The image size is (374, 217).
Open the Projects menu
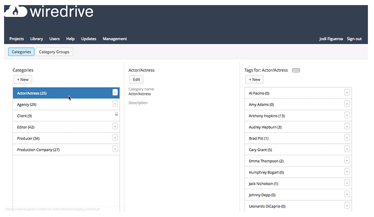coord(17,39)
